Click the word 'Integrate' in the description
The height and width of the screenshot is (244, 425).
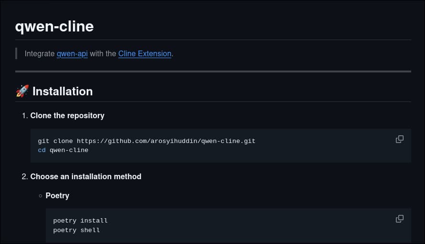tap(40, 54)
